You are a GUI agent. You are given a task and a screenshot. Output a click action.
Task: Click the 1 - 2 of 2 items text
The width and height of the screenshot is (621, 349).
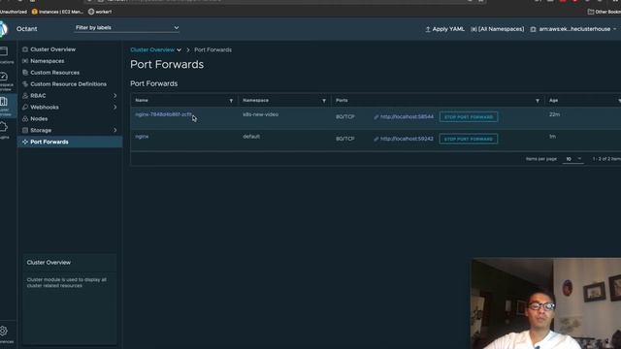coord(606,159)
